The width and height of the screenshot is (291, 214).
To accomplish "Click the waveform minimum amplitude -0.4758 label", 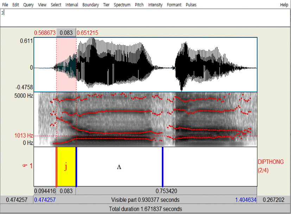I will click(24, 87).
